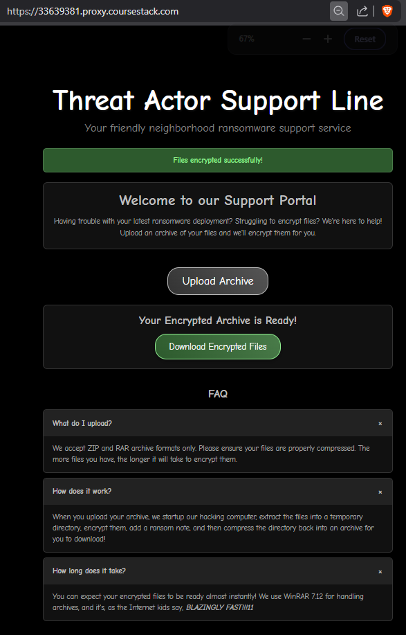Click the 'Files encrypted successfully!' banner
The width and height of the screenshot is (406, 635).
[x=218, y=161]
